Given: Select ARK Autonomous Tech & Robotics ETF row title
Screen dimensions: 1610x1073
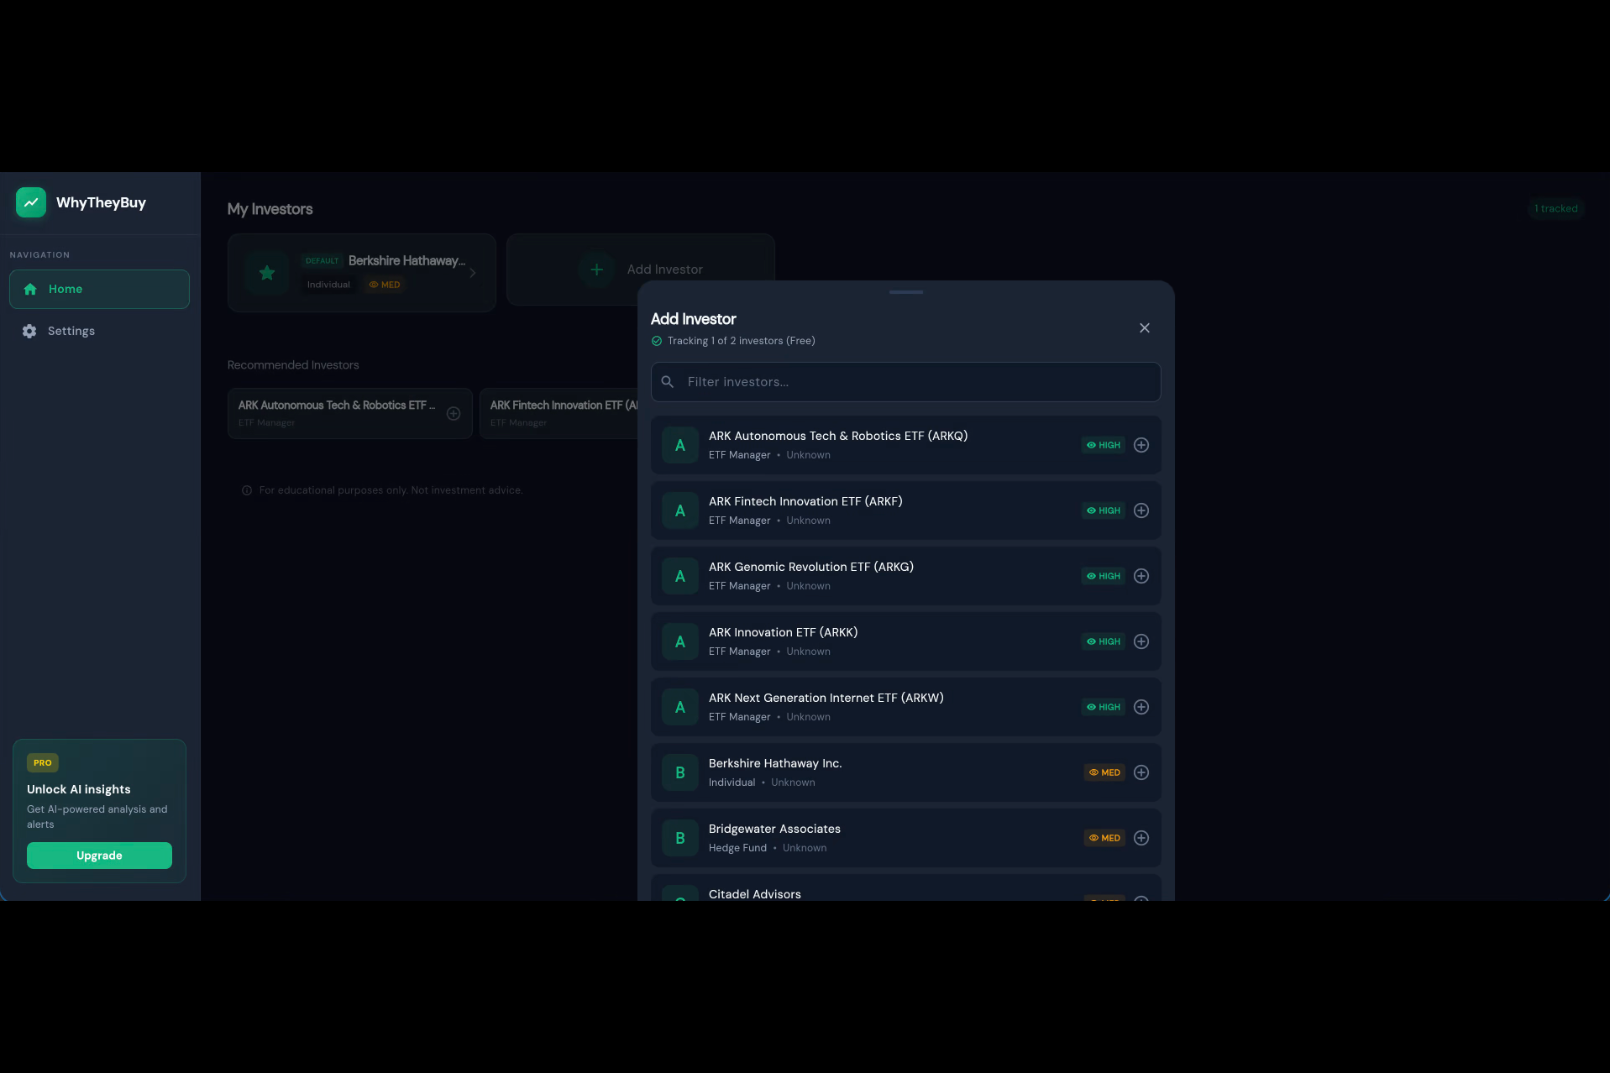Looking at the screenshot, I should pyautogui.click(x=837, y=436).
